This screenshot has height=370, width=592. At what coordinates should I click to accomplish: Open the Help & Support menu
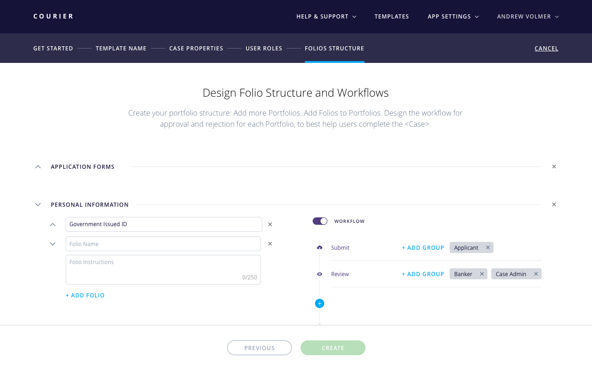pos(326,17)
